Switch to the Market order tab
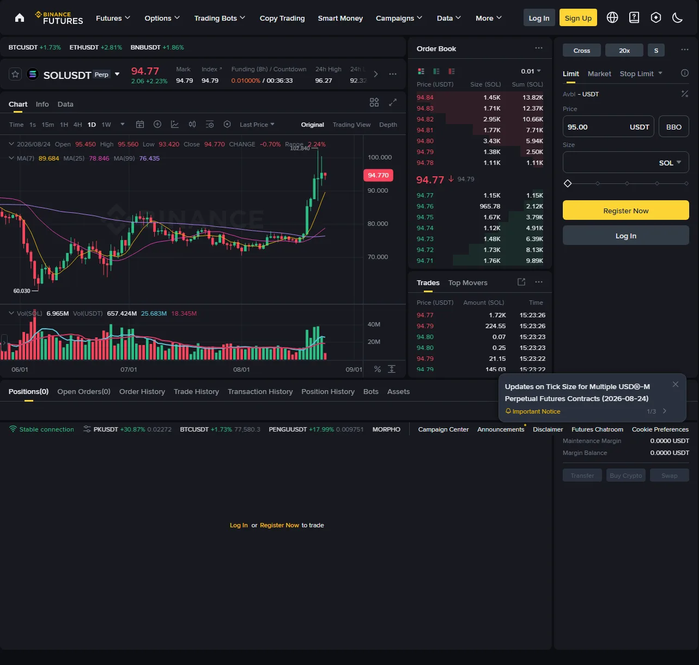This screenshot has height=665, width=699. click(599, 73)
